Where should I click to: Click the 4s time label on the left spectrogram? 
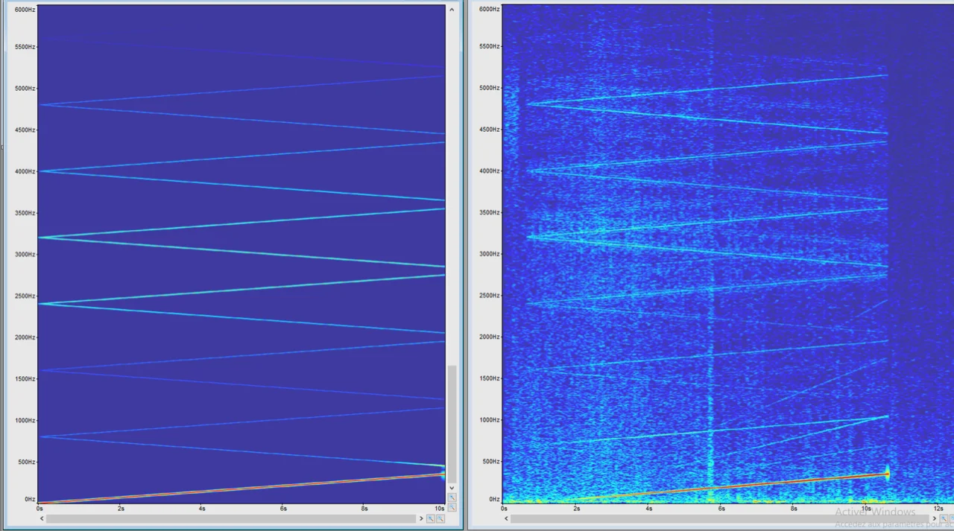pos(202,508)
